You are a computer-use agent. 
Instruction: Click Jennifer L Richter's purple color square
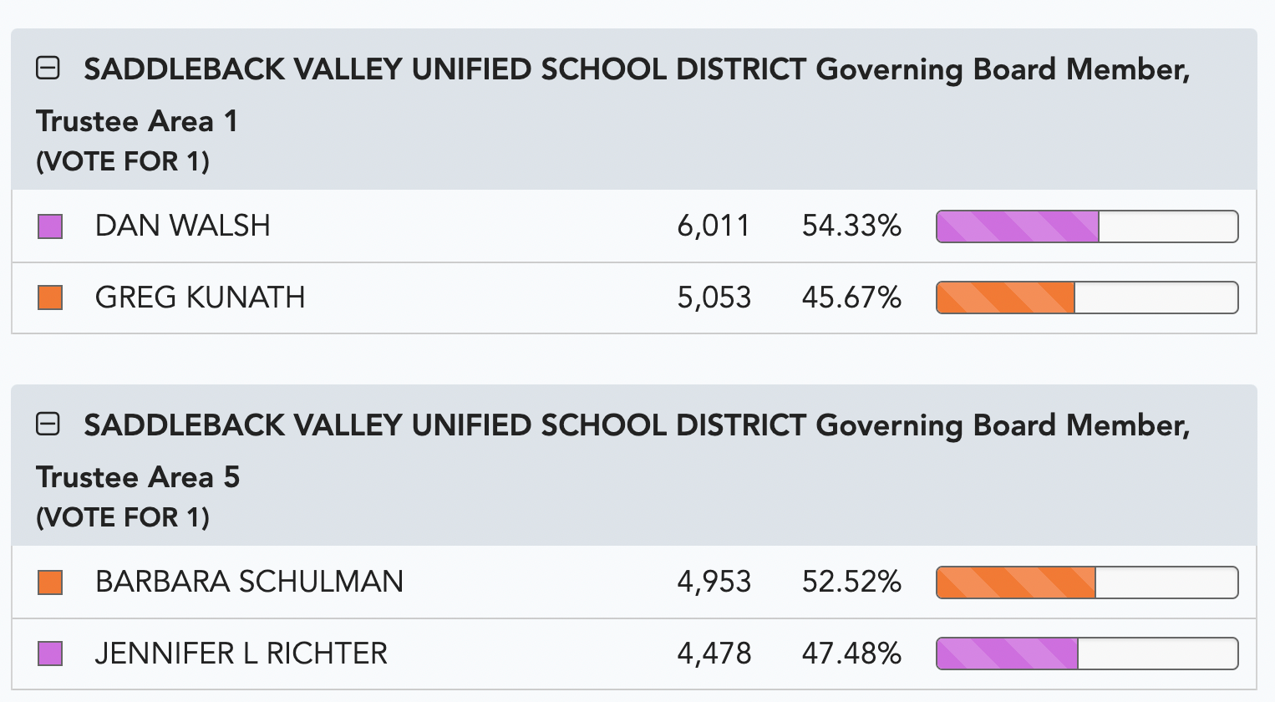pos(51,654)
